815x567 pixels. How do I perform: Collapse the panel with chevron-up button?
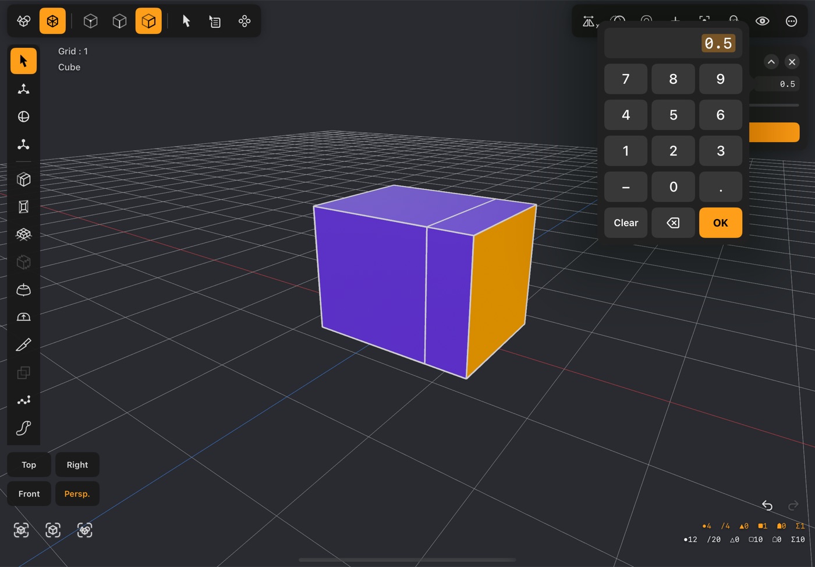tap(771, 62)
